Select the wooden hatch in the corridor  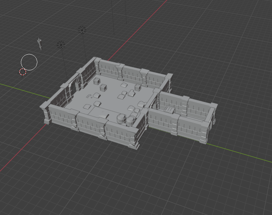coord(169,110)
